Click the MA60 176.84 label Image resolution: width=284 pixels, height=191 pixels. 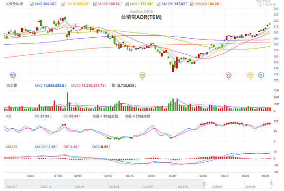[142, 4]
